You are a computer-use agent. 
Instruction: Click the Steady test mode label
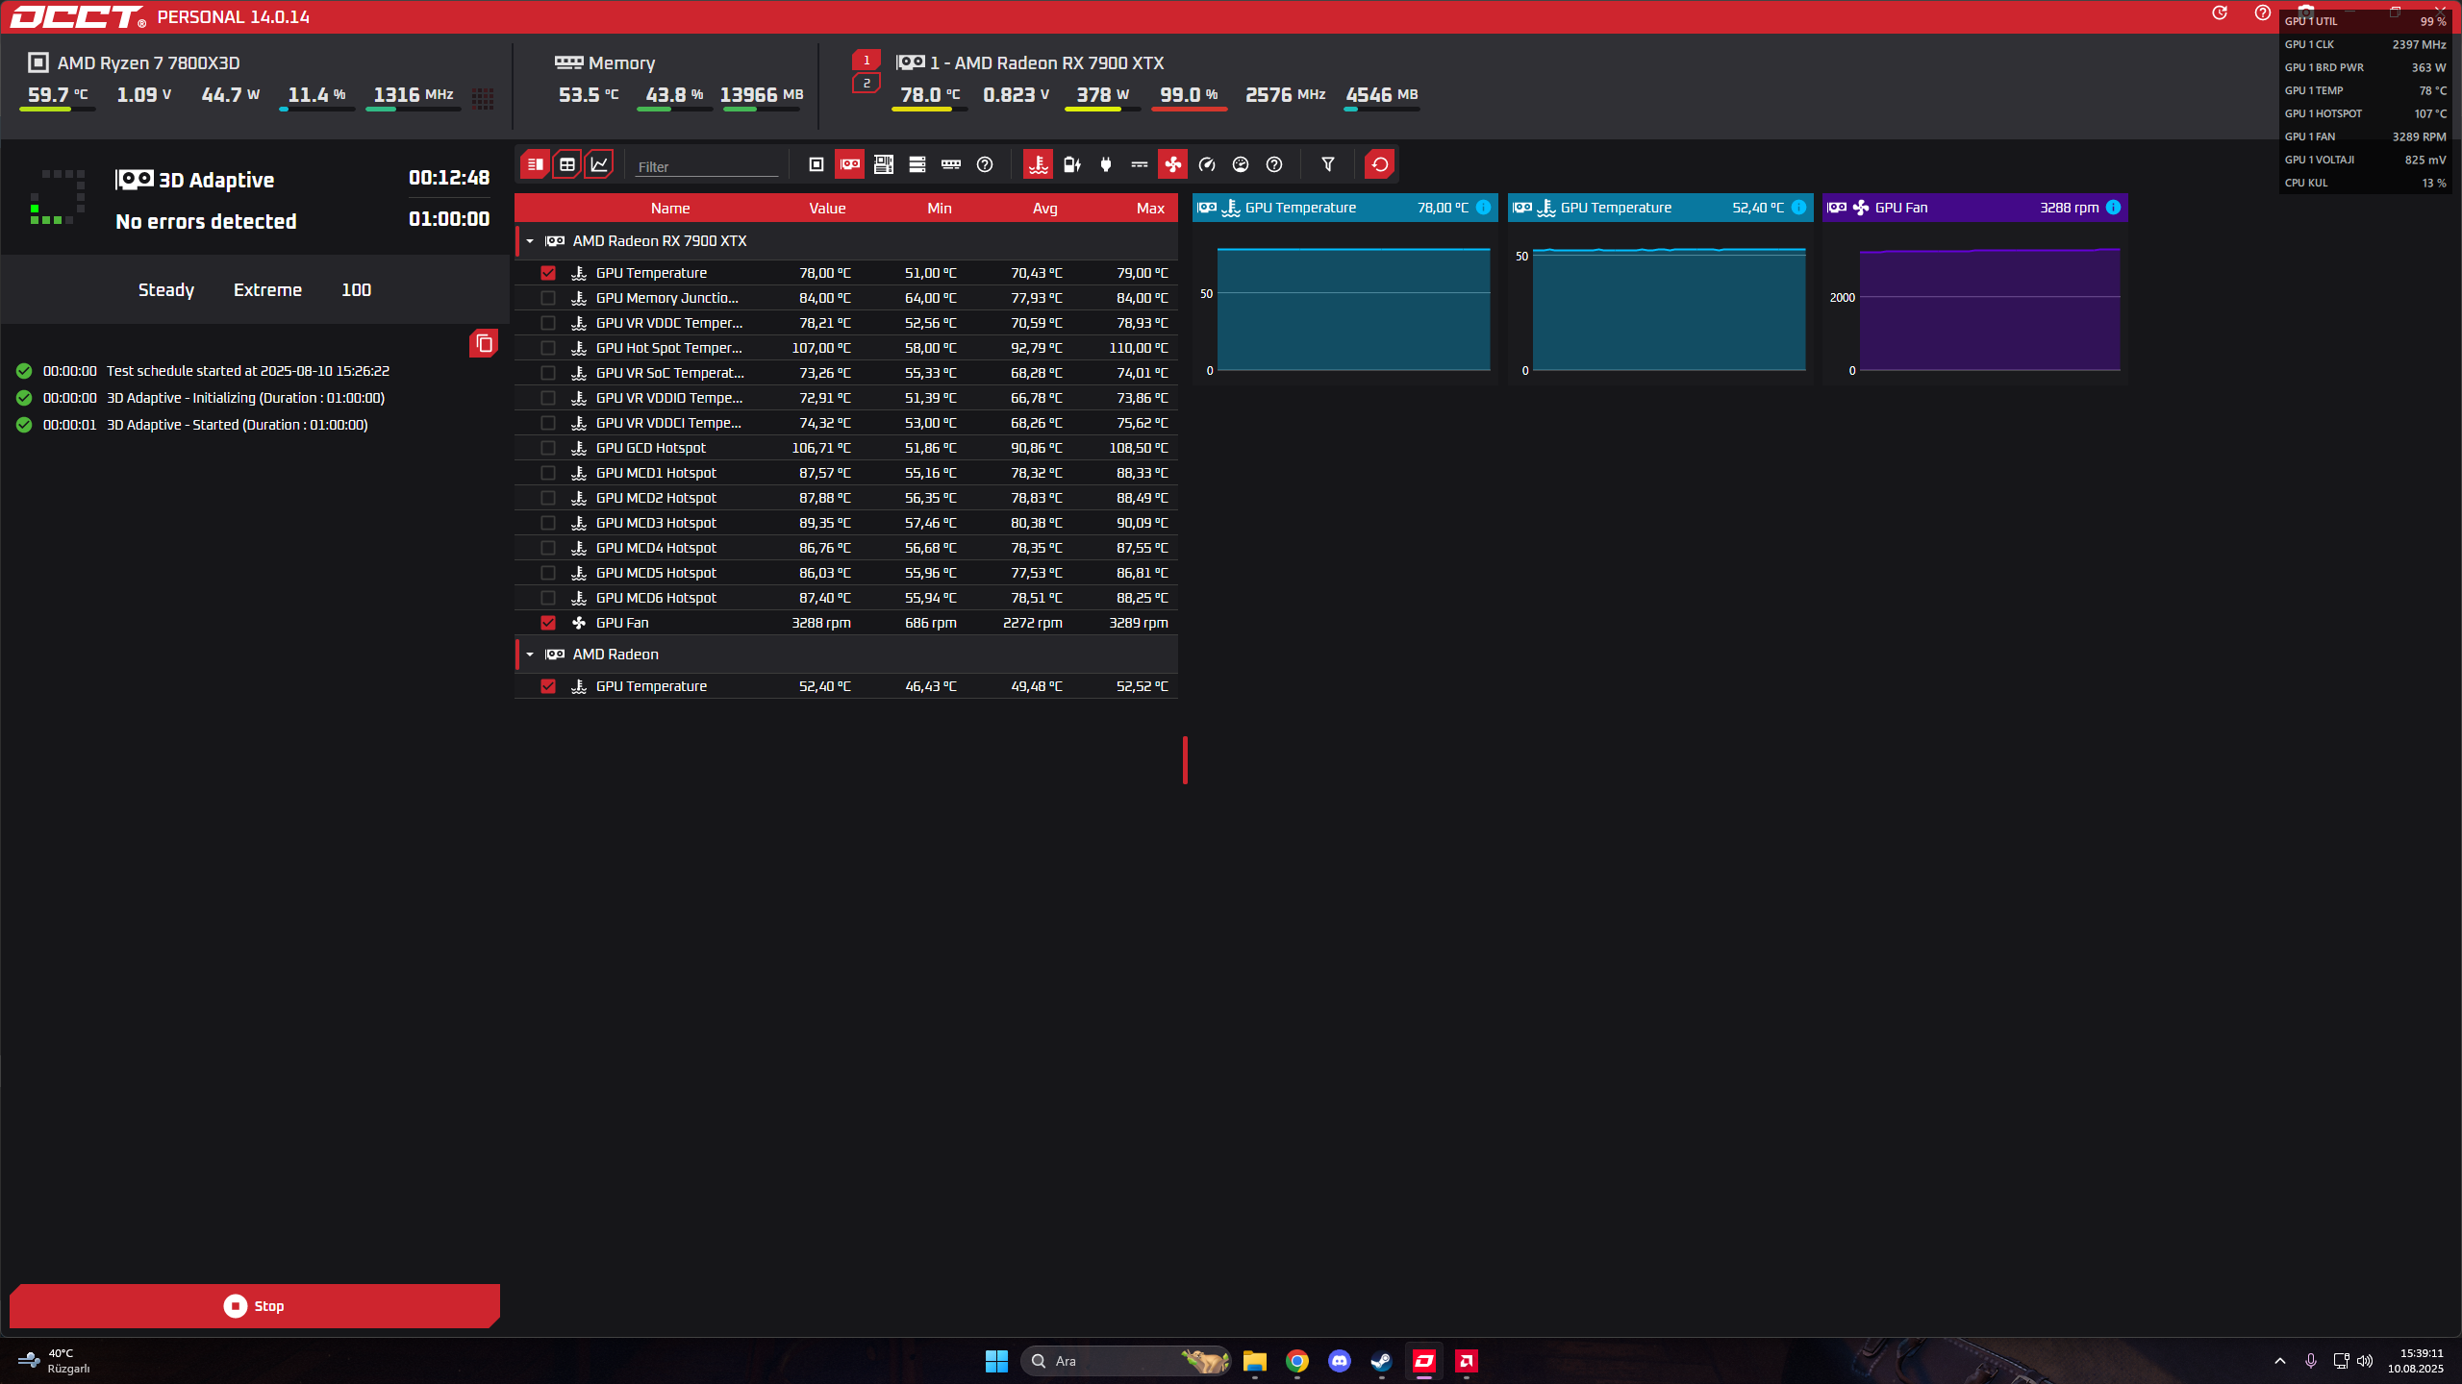[x=166, y=290]
